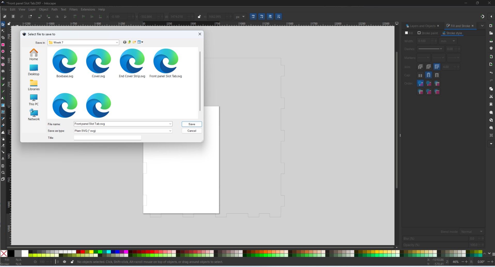
Task: Switch to Layers and Objects tab
Action: (x=420, y=26)
